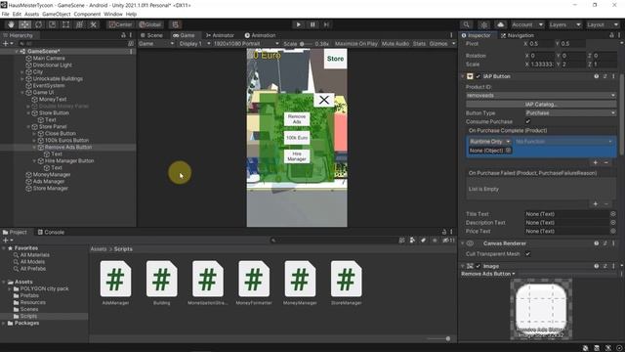Switch to the Console tab
625x352 pixels.
click(x=51, y=232)
